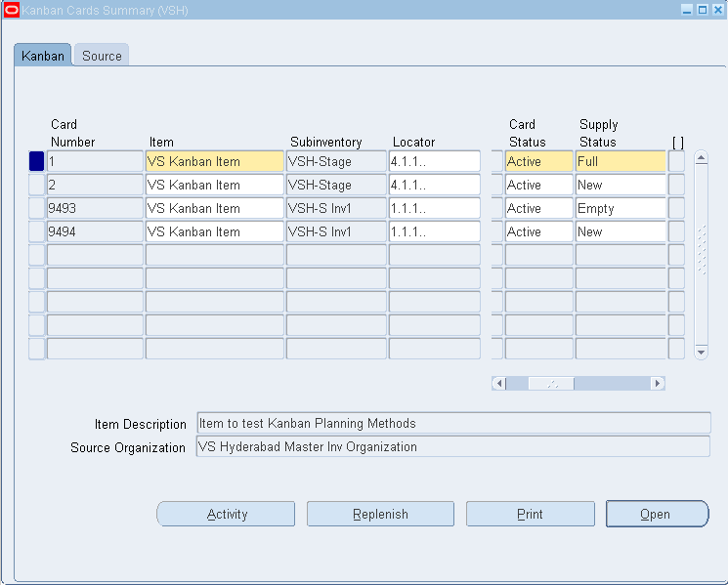Click VSH-Stage subinventory in card 1 row
The height and width of the screenshot is (585, 728).
pos(336,161)
